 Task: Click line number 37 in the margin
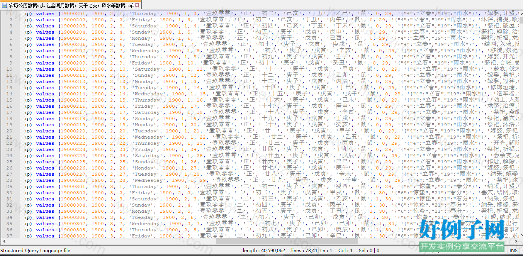click(x=9, y=236)
